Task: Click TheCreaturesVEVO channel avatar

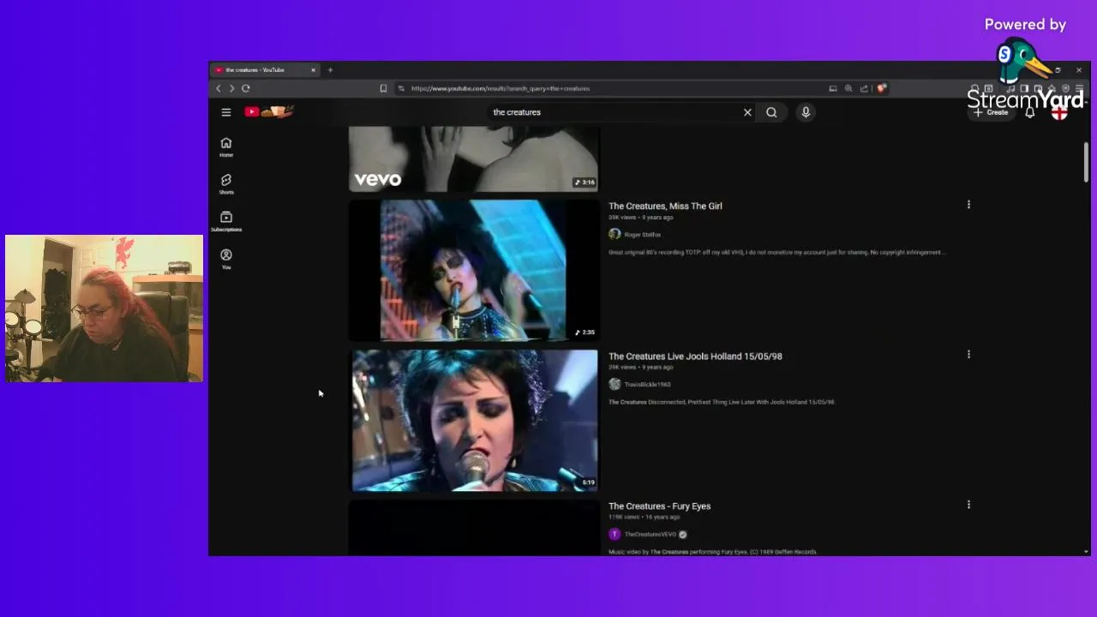Action: (x=614, y=534)
